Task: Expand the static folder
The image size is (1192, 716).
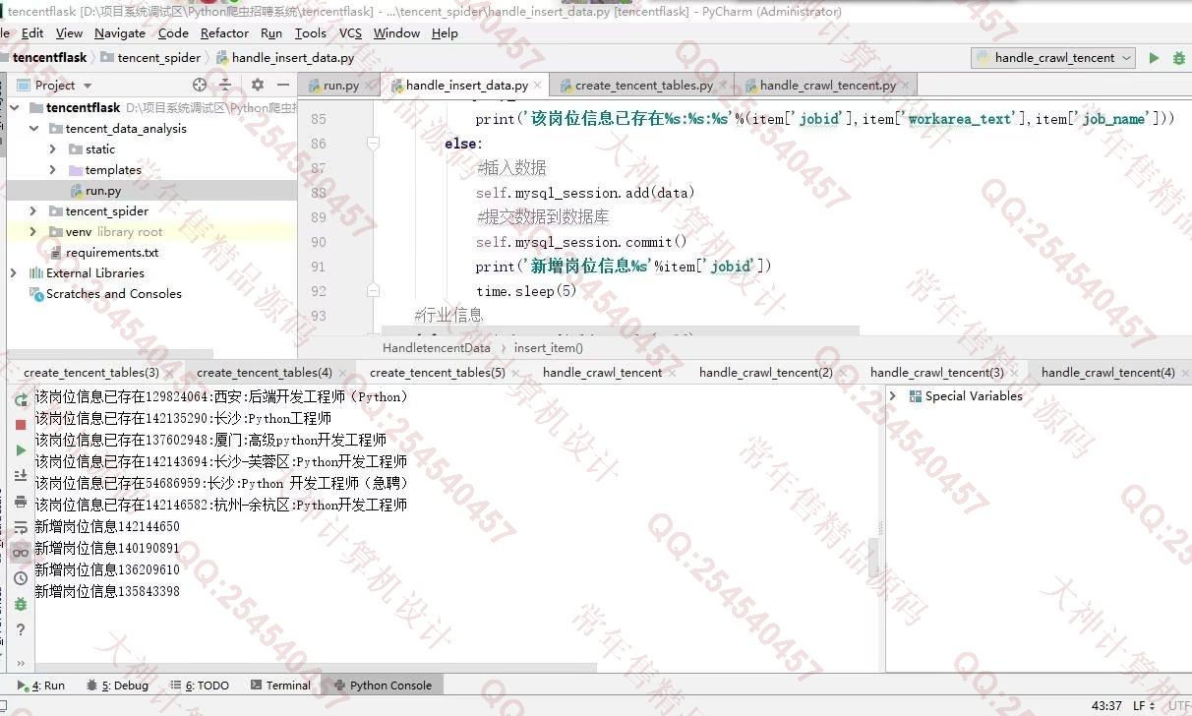Action: pyautogui.click(x=52, y=149)
